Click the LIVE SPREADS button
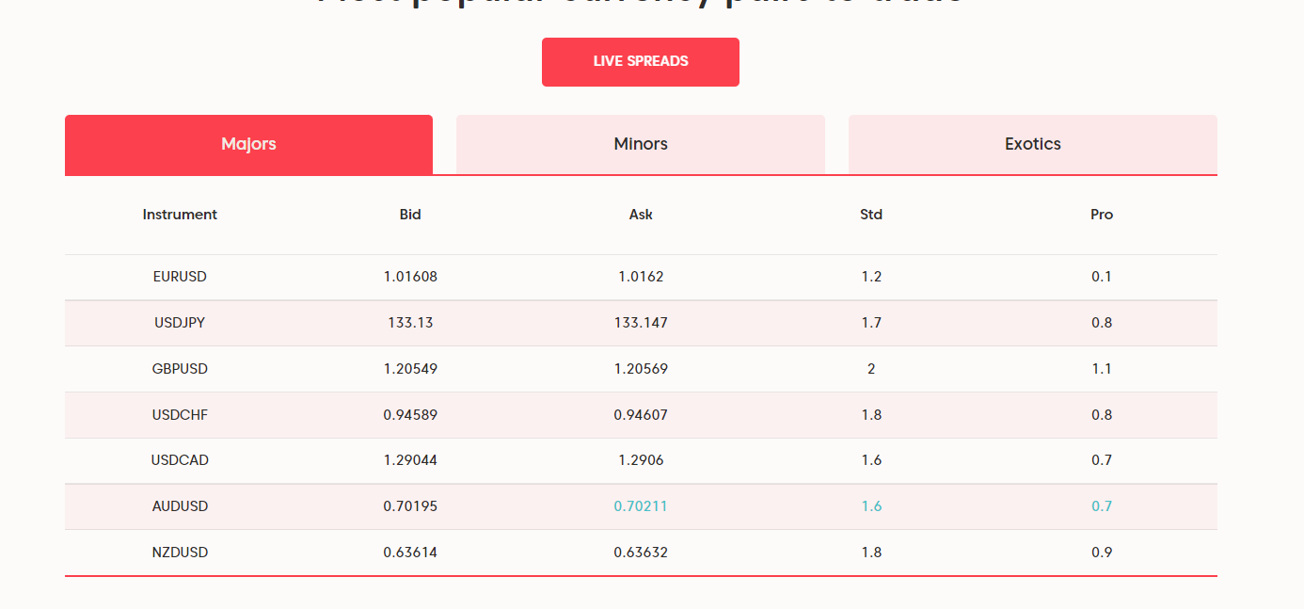The height and width of the screenshot is (609, 1304). (640, 62)
